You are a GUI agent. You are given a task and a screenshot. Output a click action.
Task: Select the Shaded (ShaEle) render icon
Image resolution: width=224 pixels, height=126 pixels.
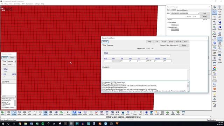pos(14,113)
